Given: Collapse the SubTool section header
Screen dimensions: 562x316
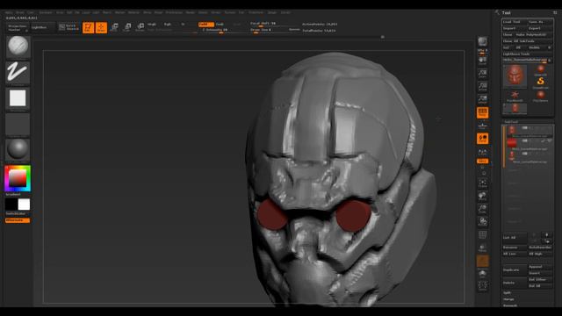Looking at the screenshot, I should (x=511, y=122).
